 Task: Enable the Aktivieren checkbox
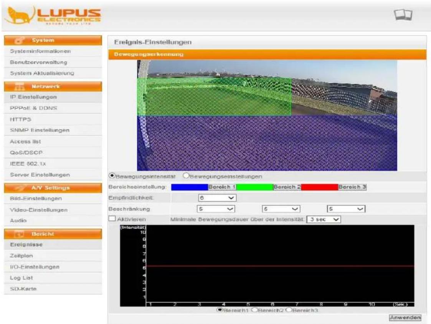112,219
